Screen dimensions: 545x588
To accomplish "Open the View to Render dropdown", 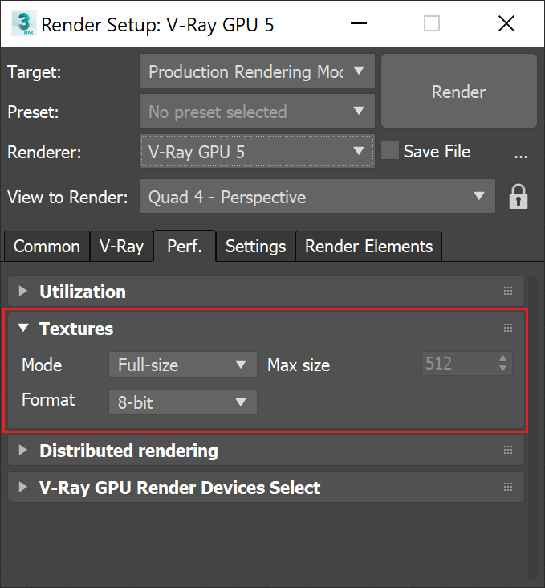I will tap(317, 197).
